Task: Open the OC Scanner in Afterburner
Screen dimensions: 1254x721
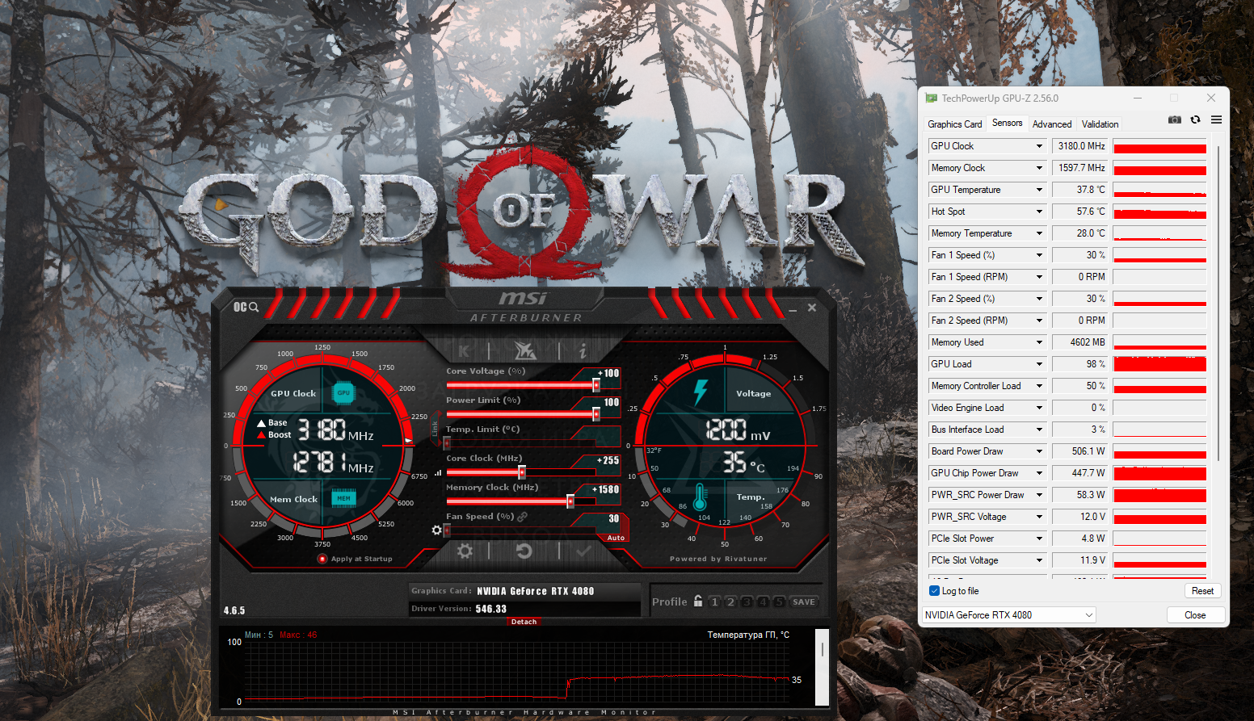Action: click(x=246, y=307)
